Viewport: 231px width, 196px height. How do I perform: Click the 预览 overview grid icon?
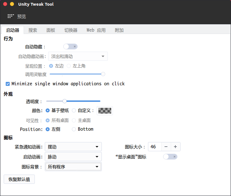coord(11,16)
